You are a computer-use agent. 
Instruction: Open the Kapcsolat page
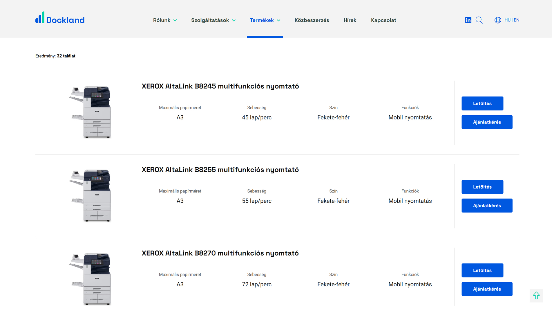click(x=383, y=20)
